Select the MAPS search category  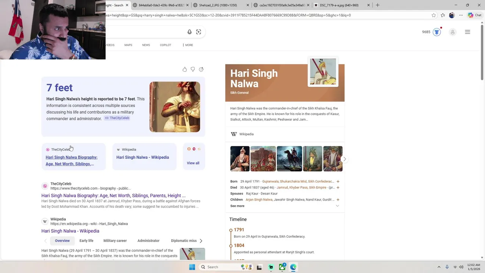(128, 45)
